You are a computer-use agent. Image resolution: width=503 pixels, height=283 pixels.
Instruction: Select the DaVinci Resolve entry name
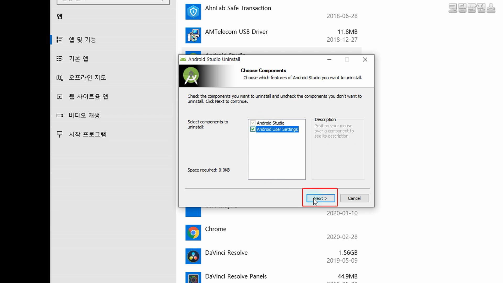pos(226,253)
